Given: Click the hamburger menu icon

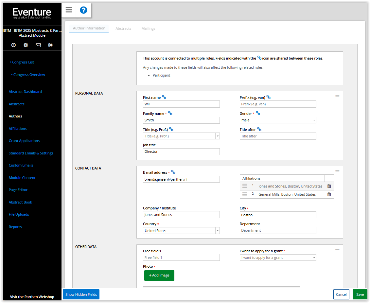Looking at the screenshot, I should point(69,10).
